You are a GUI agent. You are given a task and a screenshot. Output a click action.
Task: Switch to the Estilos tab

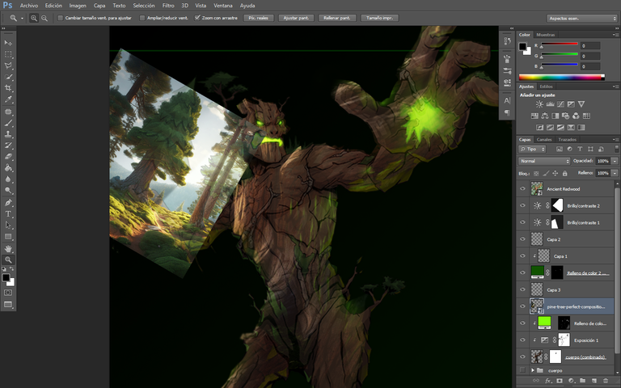(x=546, y=86)
